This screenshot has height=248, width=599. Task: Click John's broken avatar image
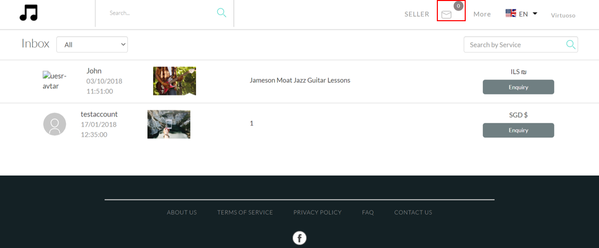click(x=55, y=81)
